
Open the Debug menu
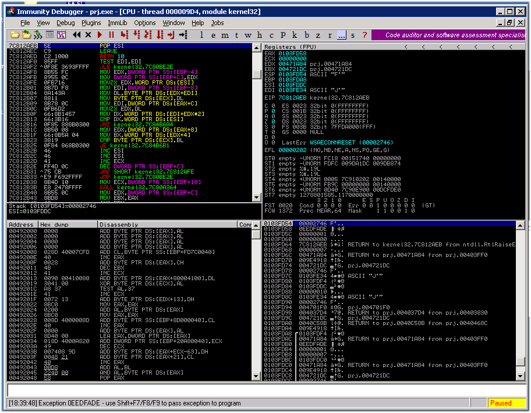(66, 23)
